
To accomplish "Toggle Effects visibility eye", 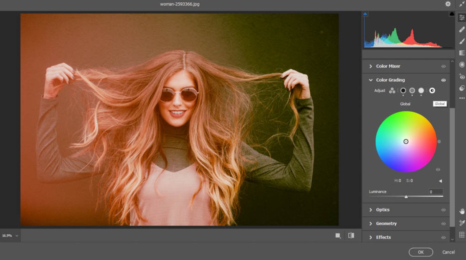I will pyautogui.click(x=443, y=237).
